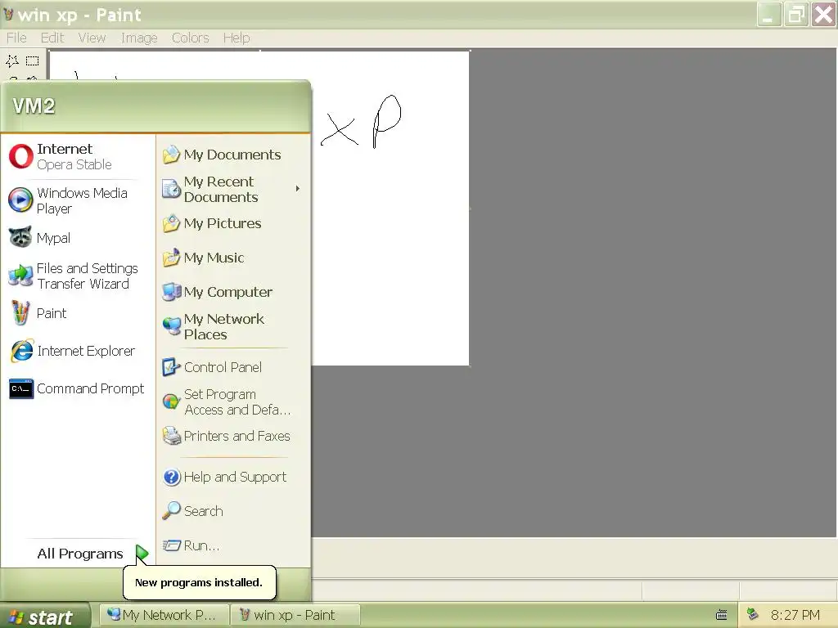Image resolution: width=838 pixels, height=628 pixels.
Task: Open My Documents folder
Action: click(x=233, y=155)
